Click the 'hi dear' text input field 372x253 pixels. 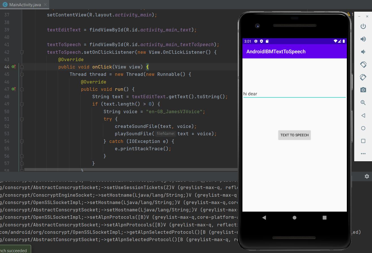pos(294,94)
